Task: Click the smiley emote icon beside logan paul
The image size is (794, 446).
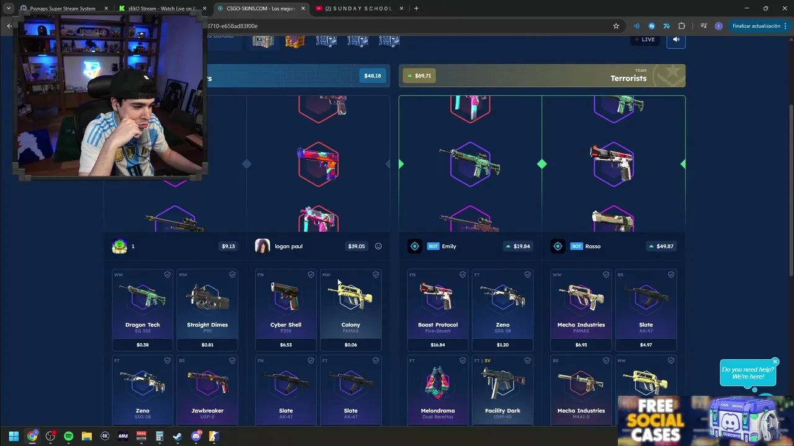Action: coord(378,246)
